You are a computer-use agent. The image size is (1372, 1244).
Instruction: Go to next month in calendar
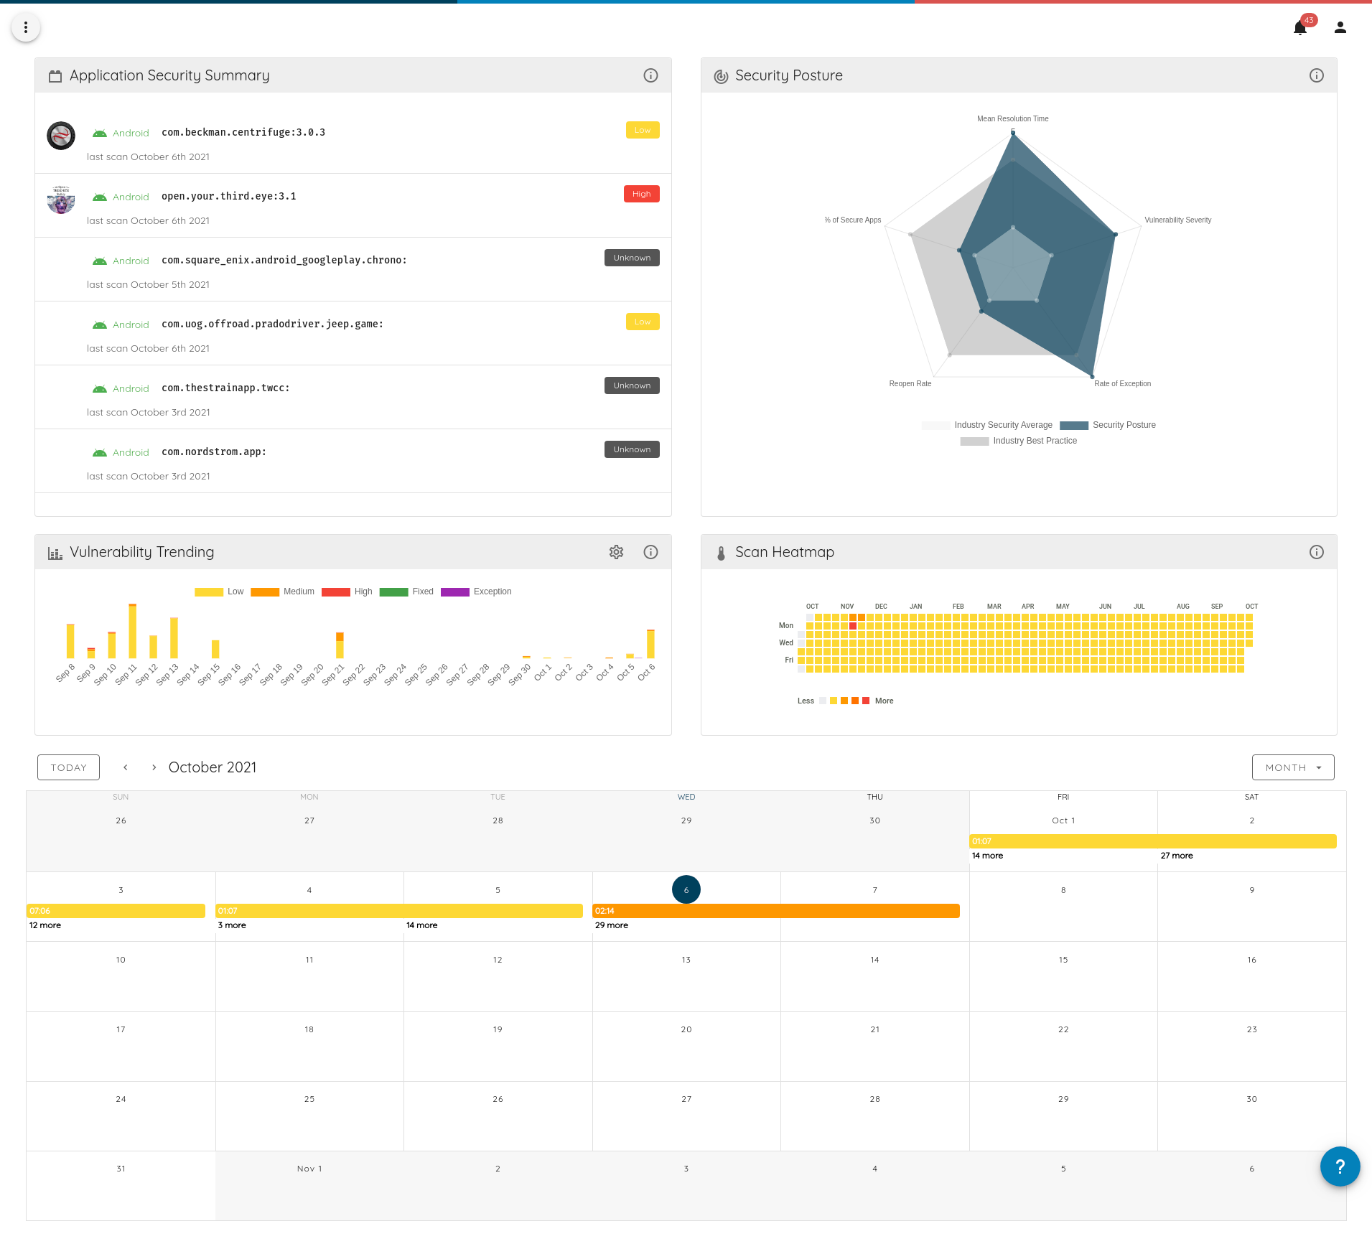click(154, 767)
